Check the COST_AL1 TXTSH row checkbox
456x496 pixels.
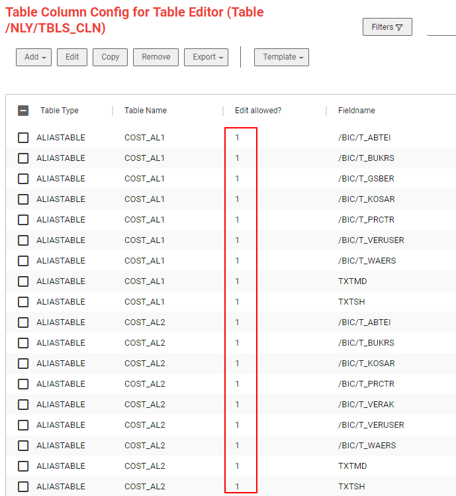click(23, 302)
